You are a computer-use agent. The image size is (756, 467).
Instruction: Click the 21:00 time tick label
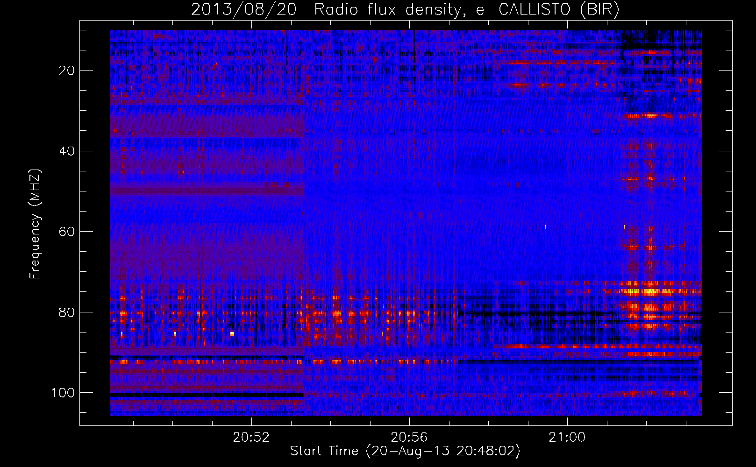tap(567, 438)
